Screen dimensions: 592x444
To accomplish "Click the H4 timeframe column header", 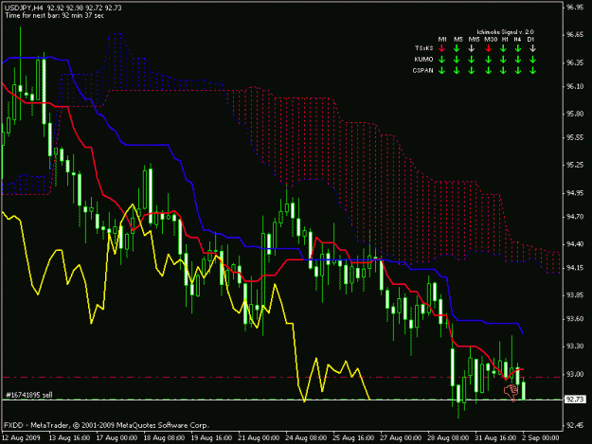I will 517,39.
